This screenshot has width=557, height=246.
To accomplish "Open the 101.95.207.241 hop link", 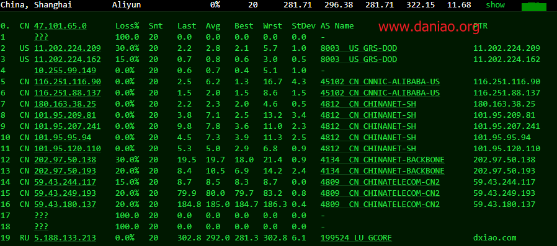I will [x=68, y=126].
